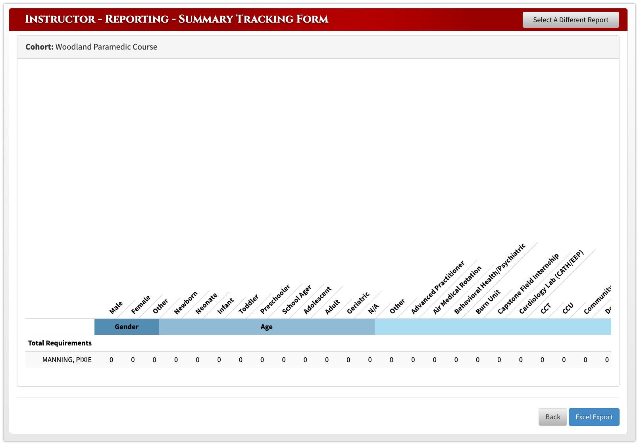
Task: Click the Preschooler column header
Action: click(275, 299)
